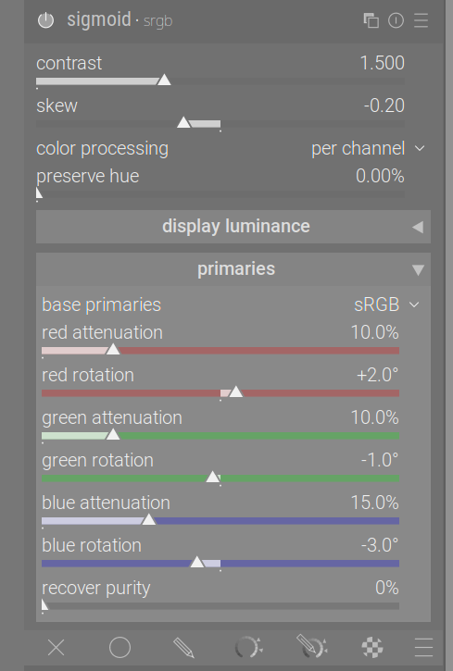This screenshot has width=453, height=671.
Task: Click the reset parameters icon in header
Action: click(396, 20)
